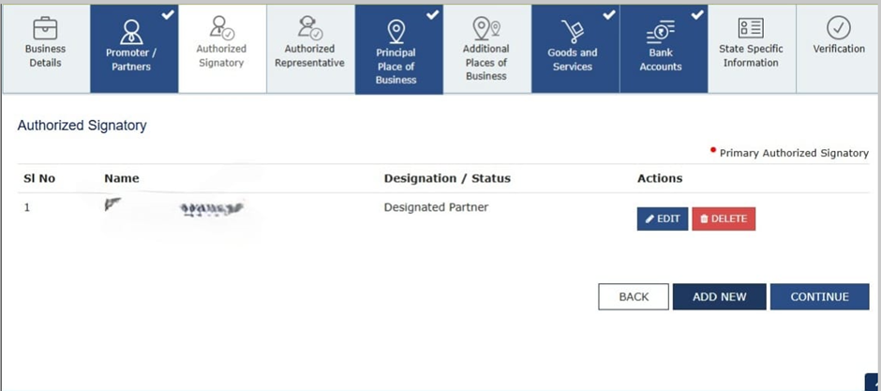
Task: Open the Bank Accounts rupee icon
Action: pyautogui.click(x=660, y=31)
